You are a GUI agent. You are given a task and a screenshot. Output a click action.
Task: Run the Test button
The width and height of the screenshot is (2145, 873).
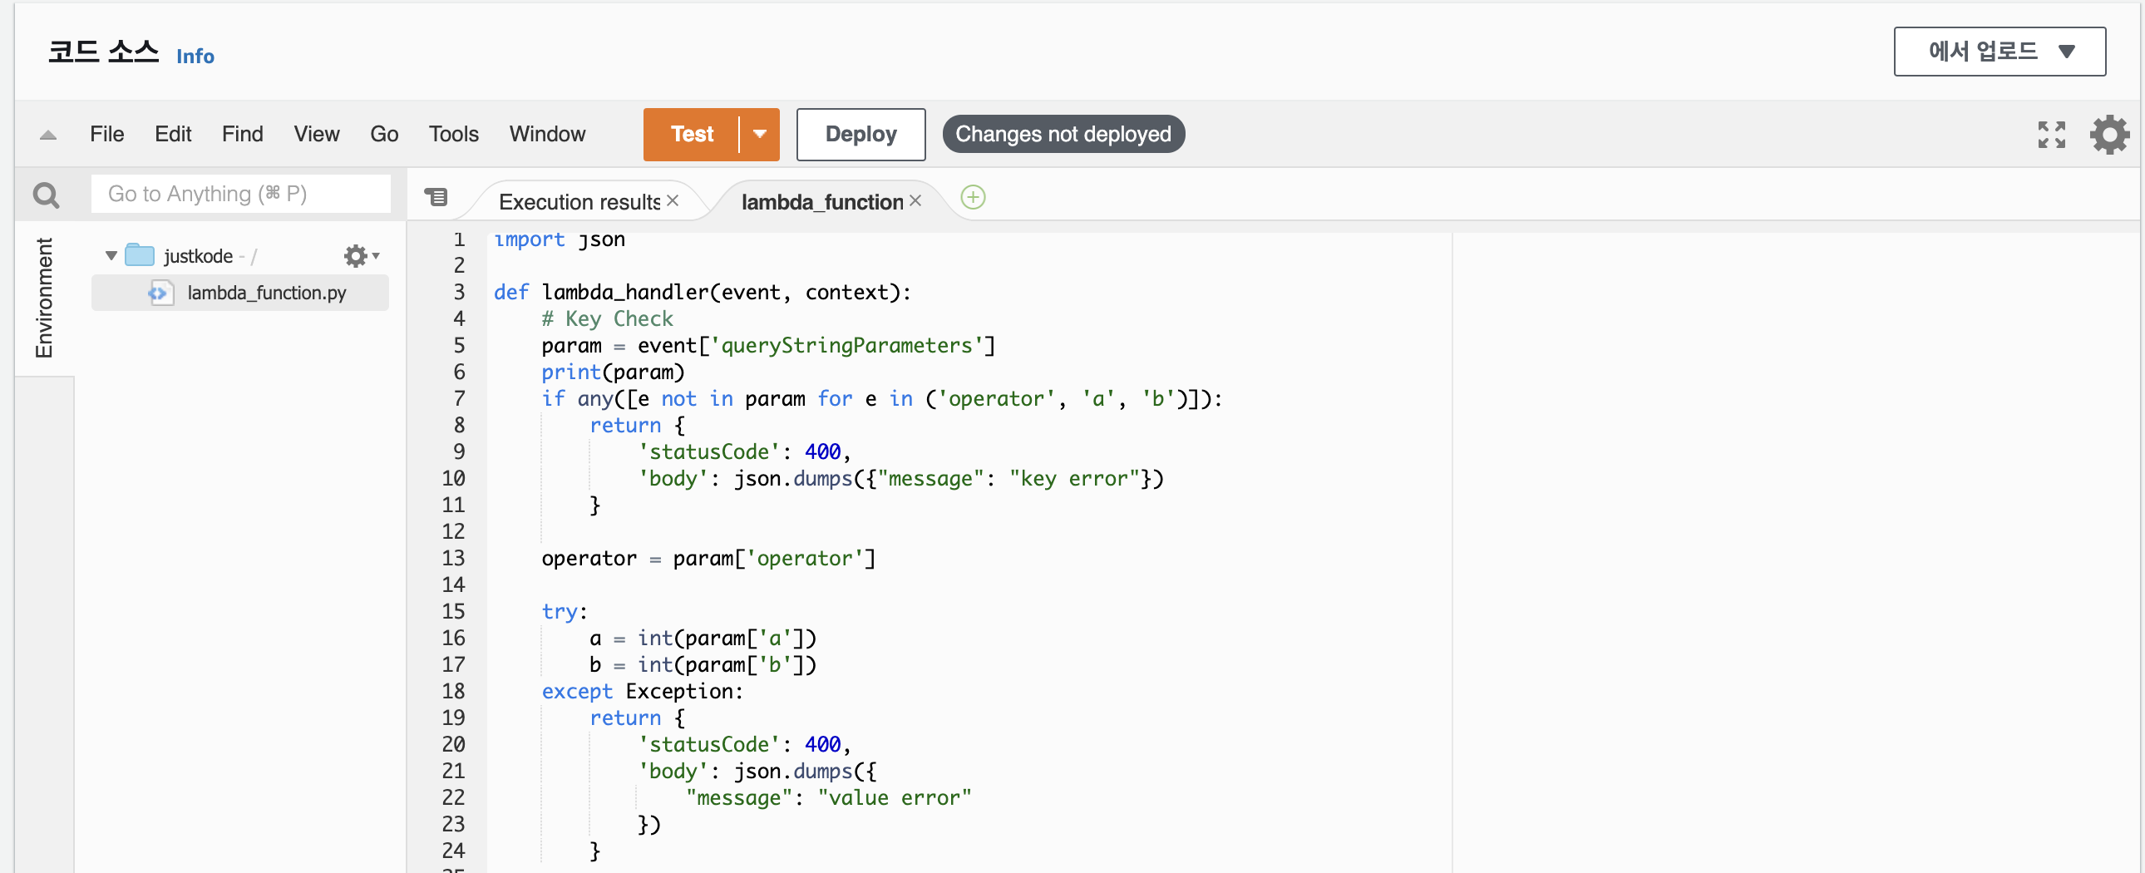tap(691, 134)
